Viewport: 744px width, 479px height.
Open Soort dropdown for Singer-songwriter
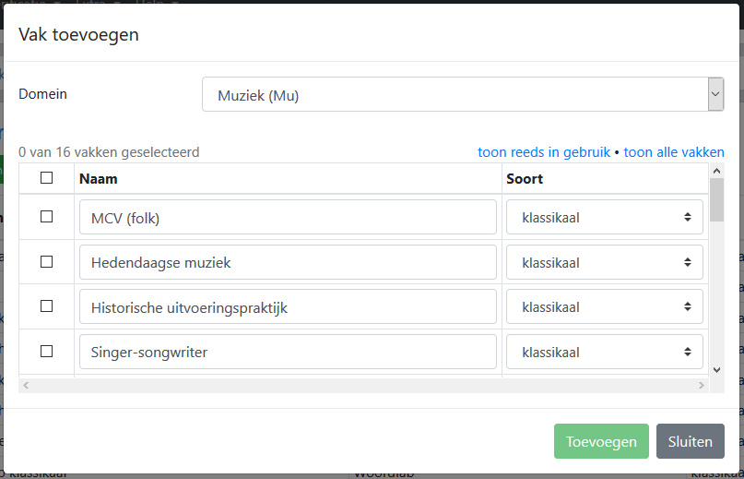(605, 353)
